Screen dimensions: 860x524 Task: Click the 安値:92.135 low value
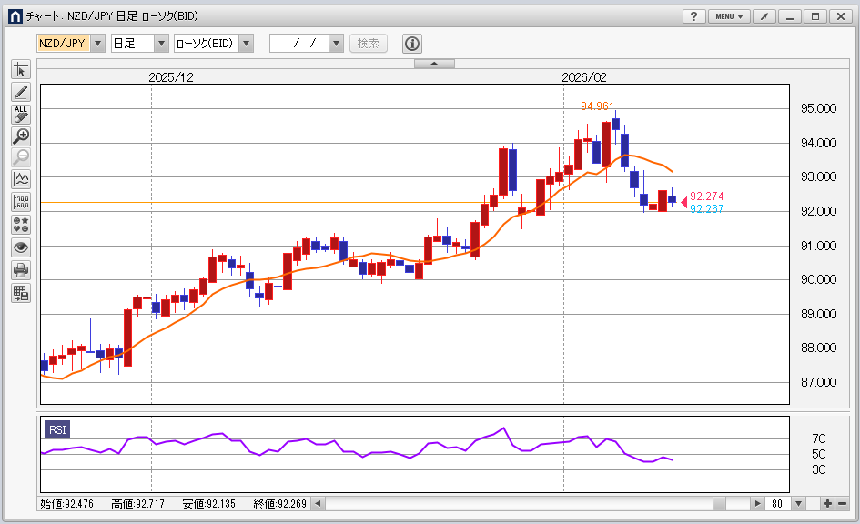[x=209, y=504]
